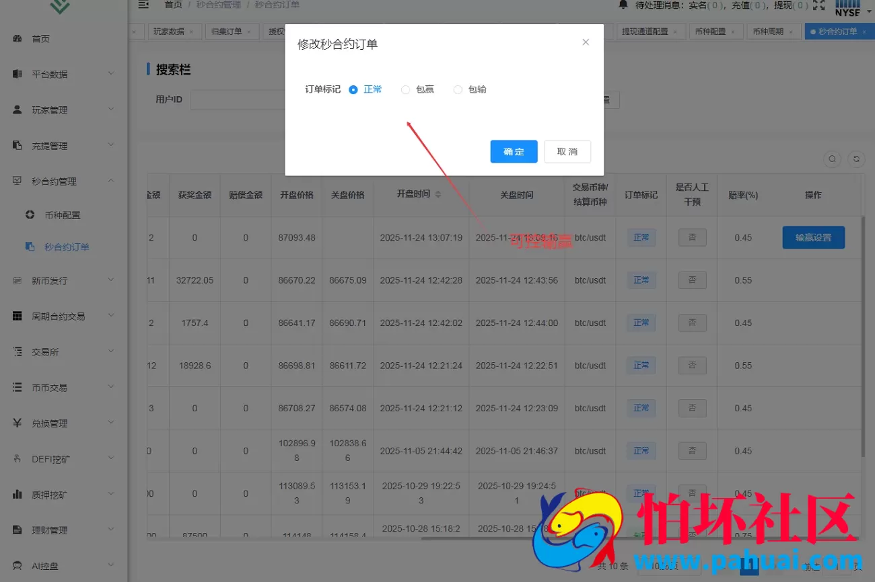This screenshot has height=582, width=875.
Task: Confirm with the 确定 button
Action: tap(514, 151)
